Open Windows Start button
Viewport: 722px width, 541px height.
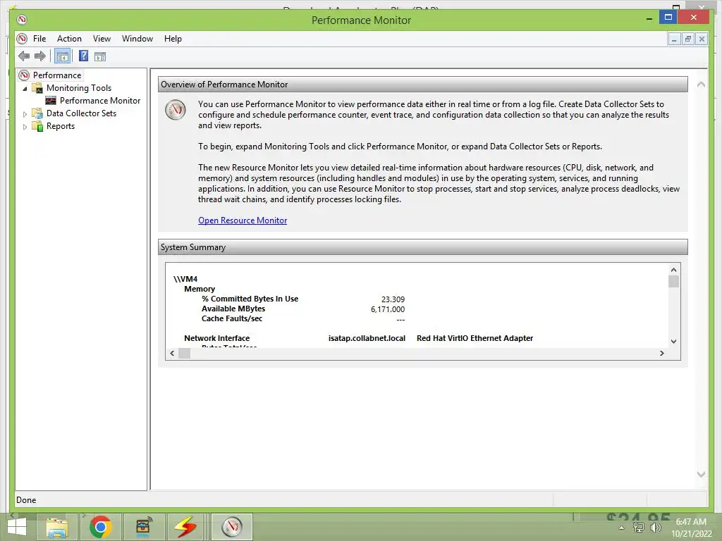(x=17, y=527)
